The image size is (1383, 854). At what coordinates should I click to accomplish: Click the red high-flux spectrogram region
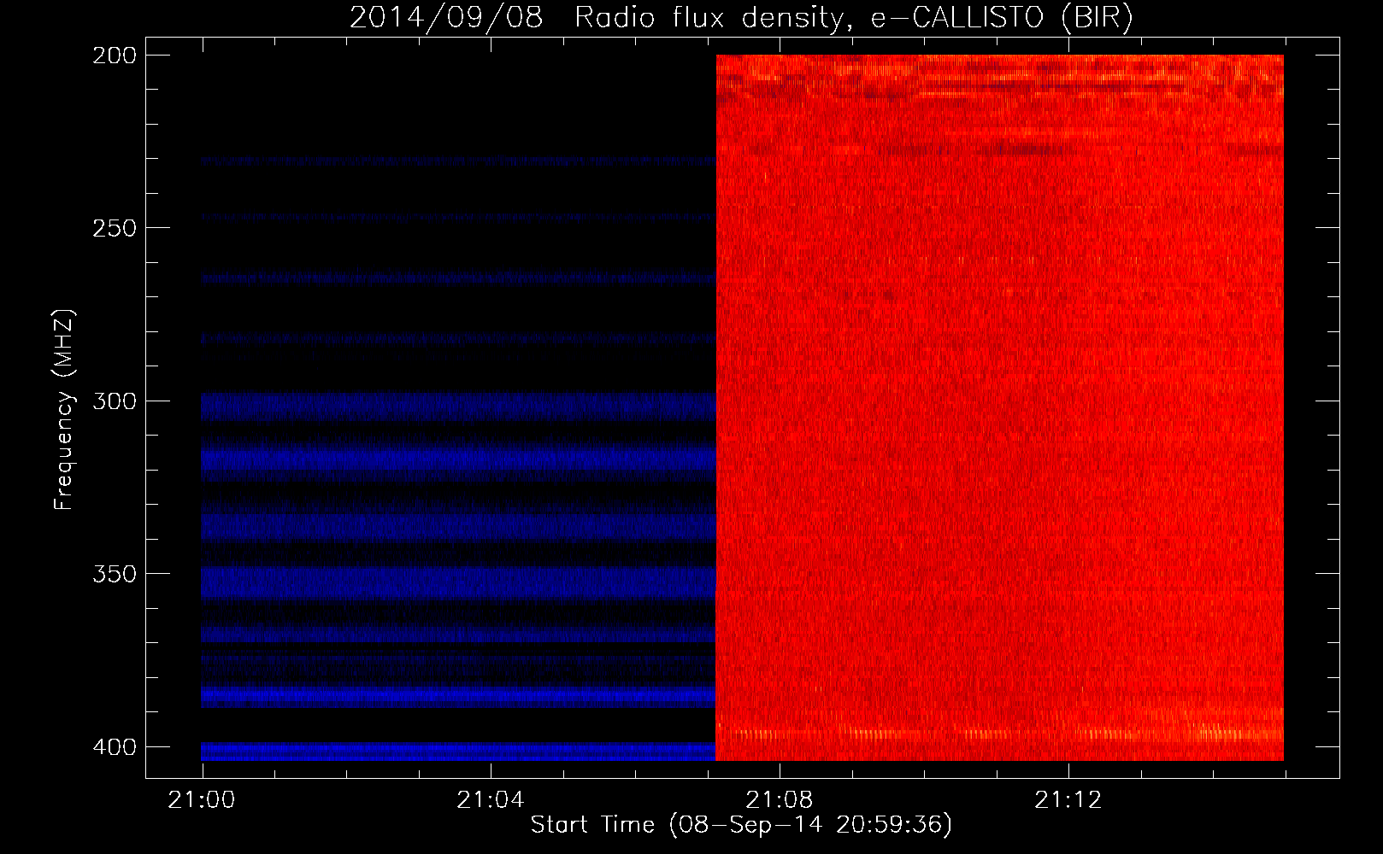point(999,407)
